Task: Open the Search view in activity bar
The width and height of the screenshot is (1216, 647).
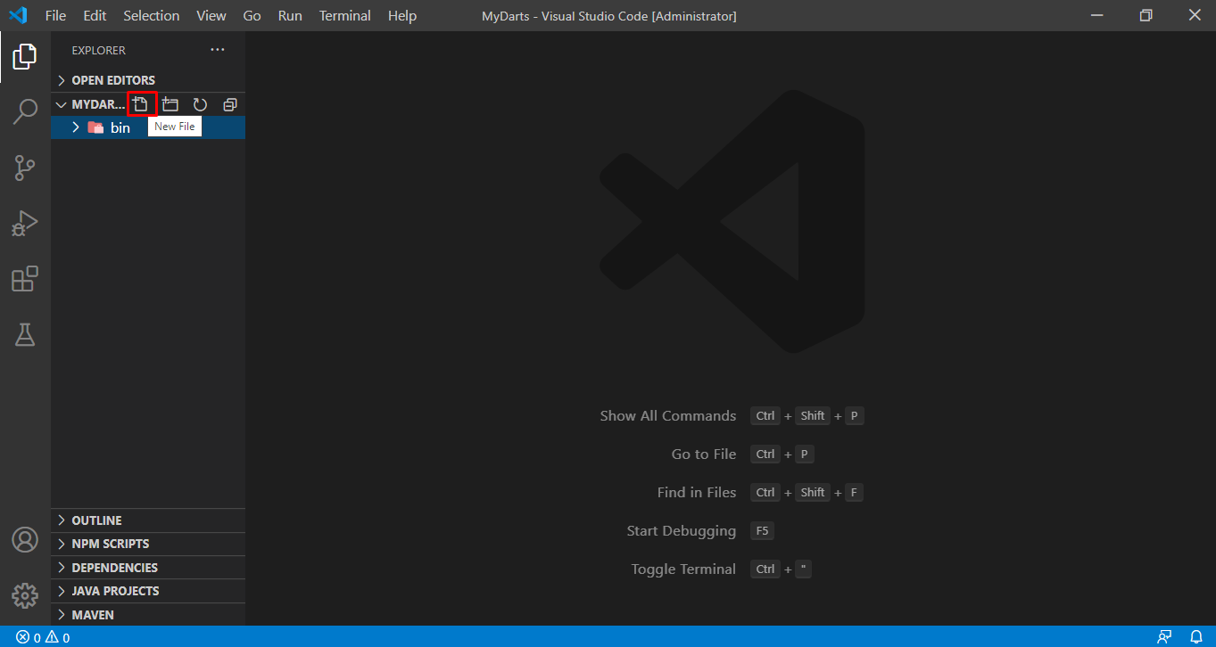Action: coord(25,111)
